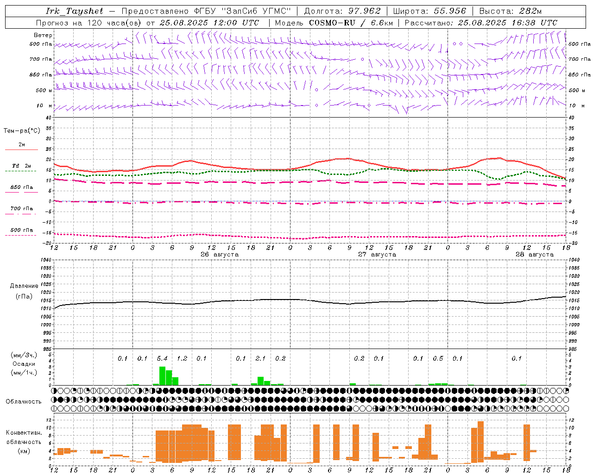Click the '(мм/3ч.)' unit label
This screenshot has width=593, height=474.
tap(24, 355)
